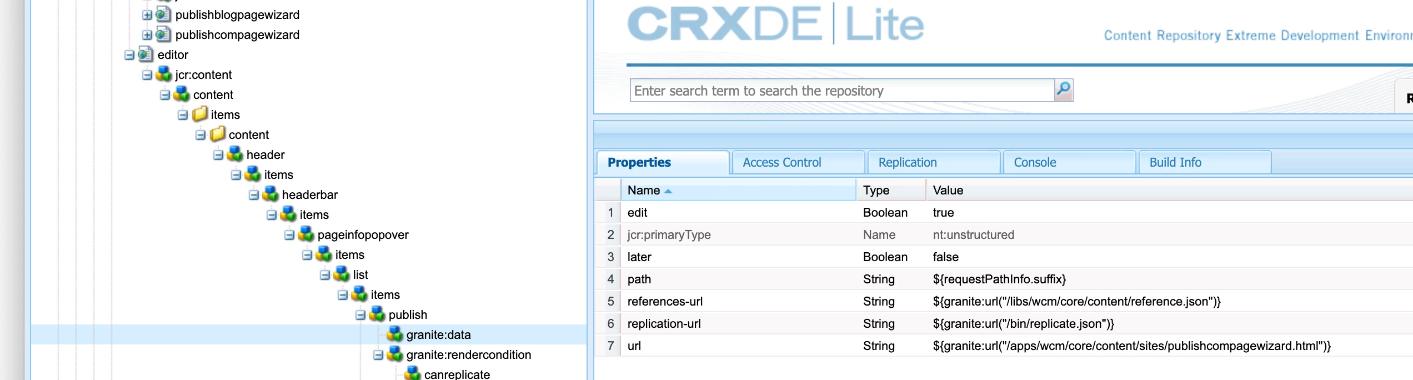1413x380 pixels.
Task: Click the headerbar node icon
Action: click(x=270, y=194)
